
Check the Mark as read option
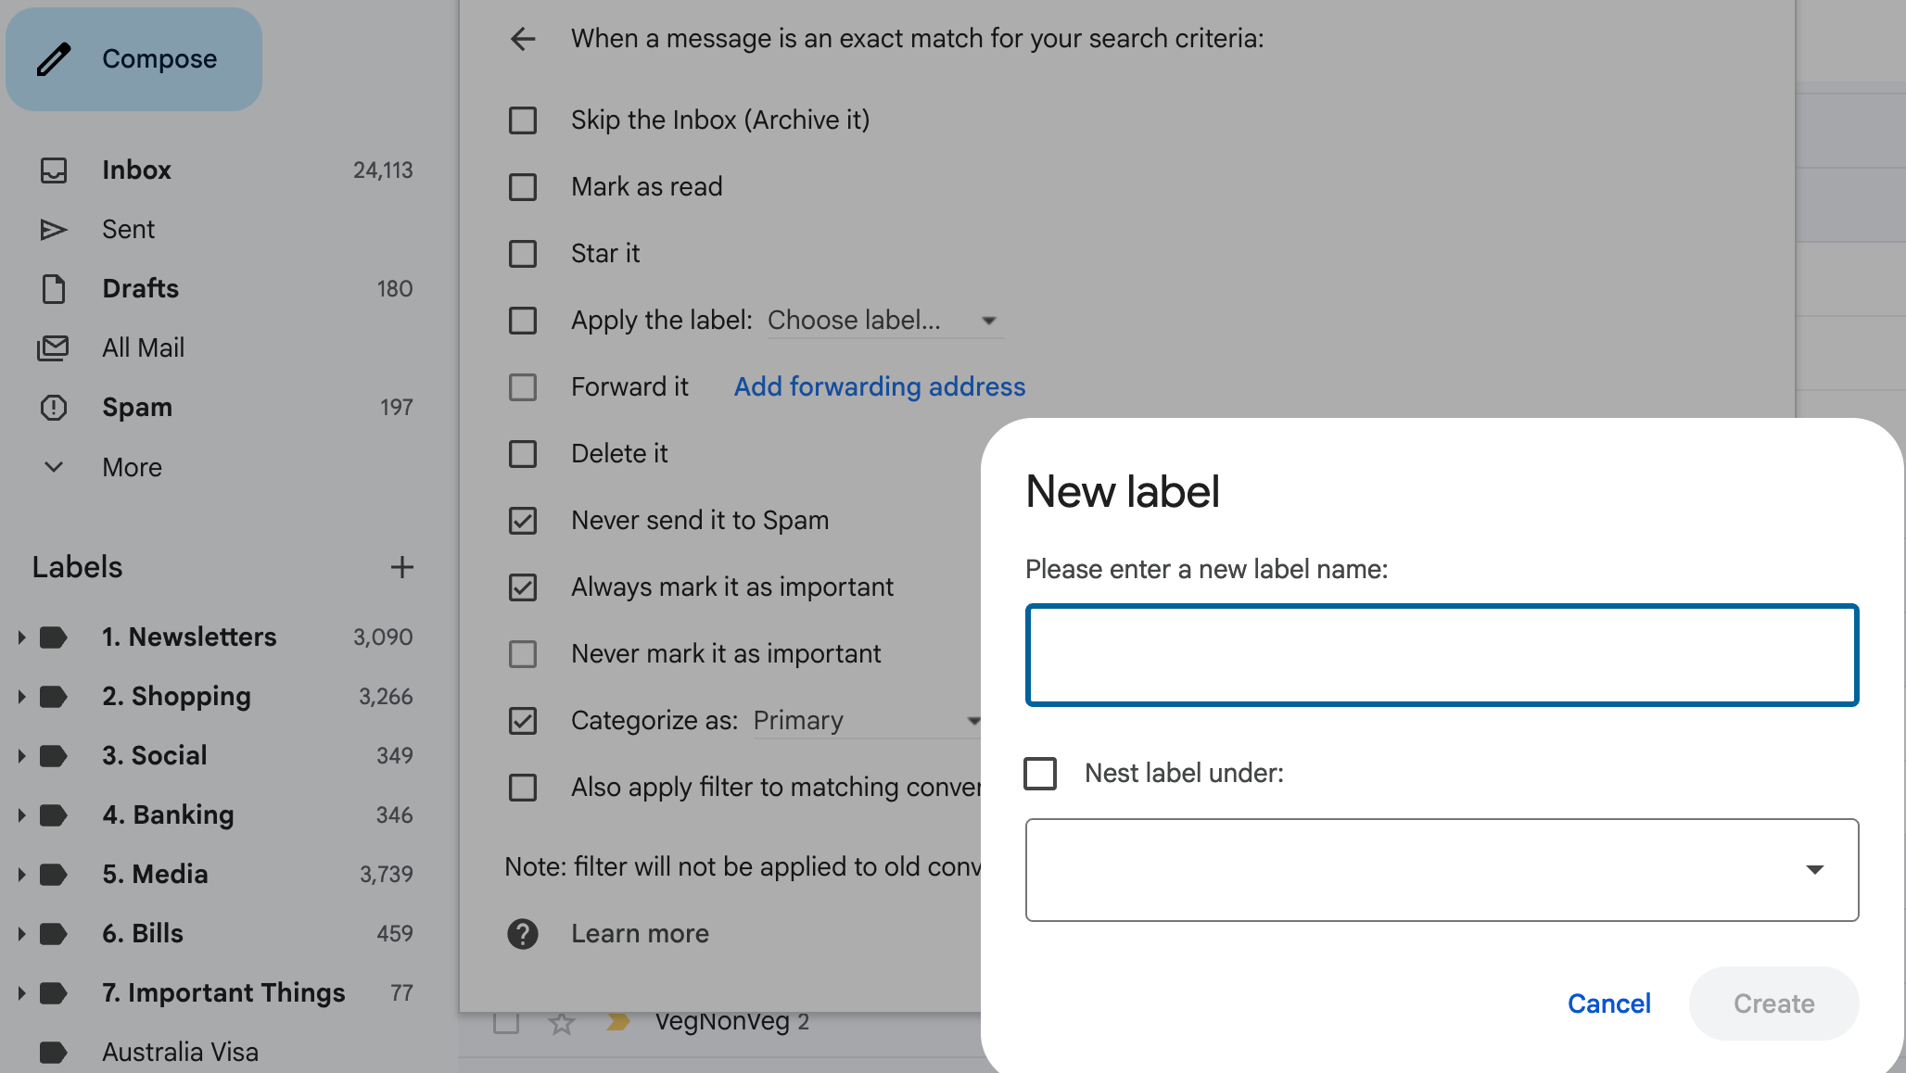[523, 187]
